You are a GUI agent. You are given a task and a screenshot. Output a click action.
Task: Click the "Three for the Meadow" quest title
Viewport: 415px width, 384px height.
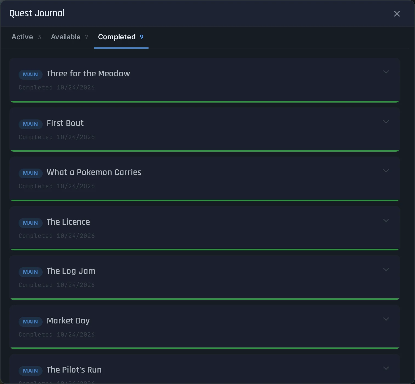point(88,74)
